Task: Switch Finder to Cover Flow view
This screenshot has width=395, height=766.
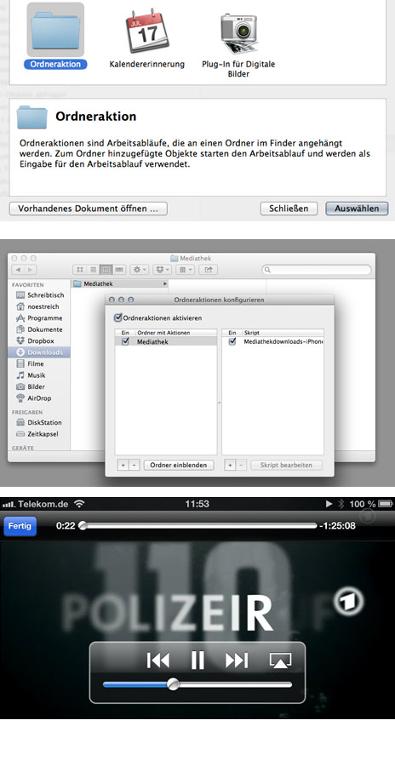Action: 119,270
